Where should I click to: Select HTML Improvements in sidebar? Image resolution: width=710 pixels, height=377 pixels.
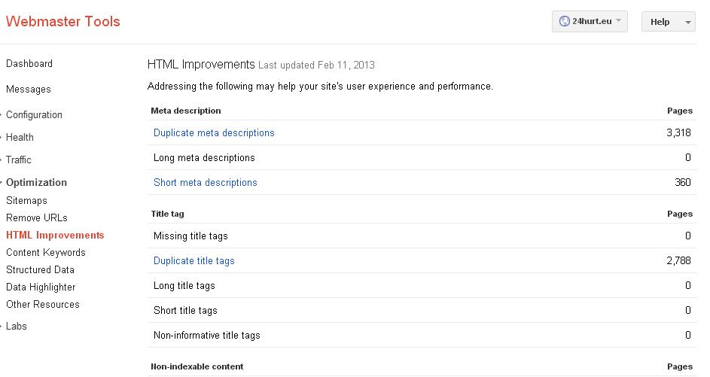tap(55, 236)
